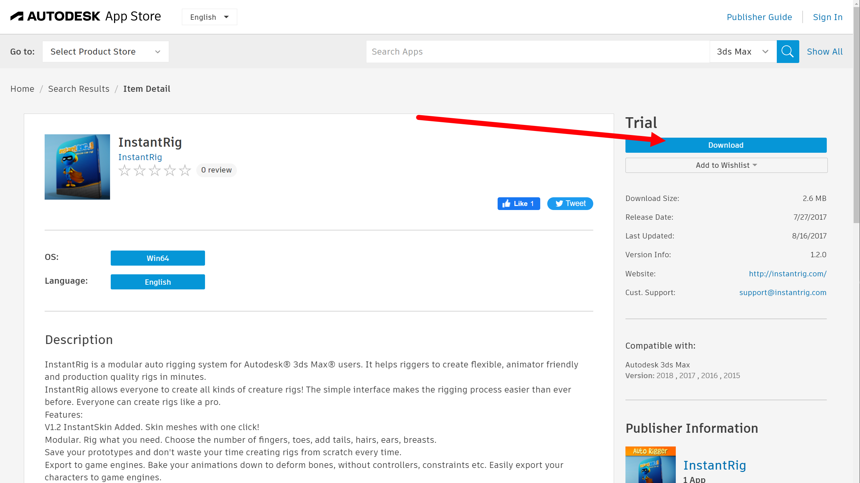Select the Win64 OS option
This screenshot has height=483, width=860.
158,258
